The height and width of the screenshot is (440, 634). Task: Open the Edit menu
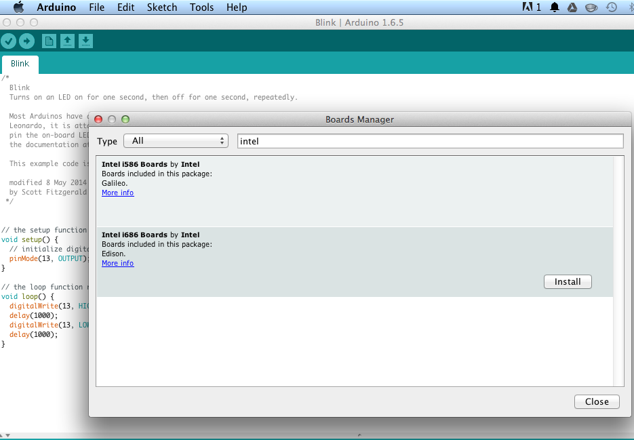coord(125,7)
